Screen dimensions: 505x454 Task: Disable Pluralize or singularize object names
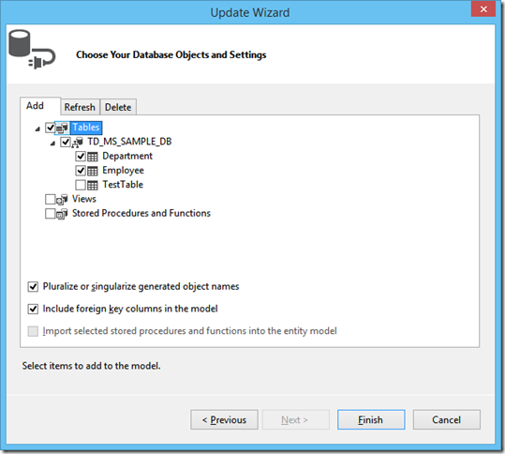[33, 287]
